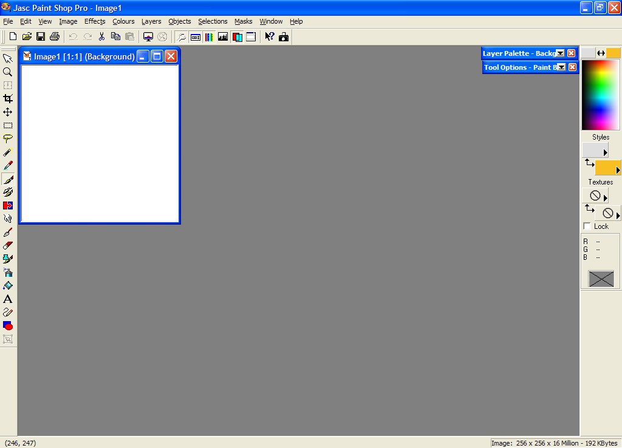Screen dimensions: 622x448
Task: Select the Dropper tool
Action: tap(7, 166)
